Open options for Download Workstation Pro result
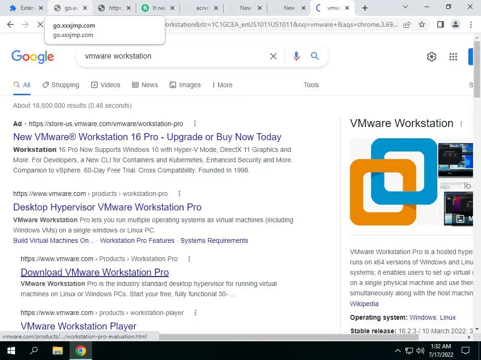This screenshot has height=360, width=481. [189, 259]
